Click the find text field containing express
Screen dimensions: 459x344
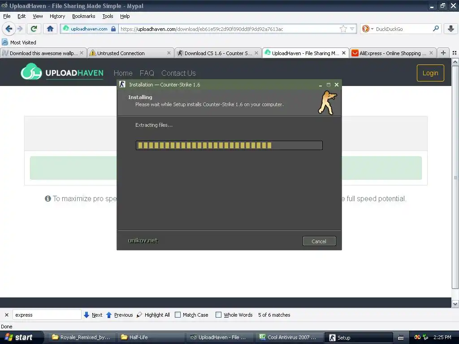(47, 315)
